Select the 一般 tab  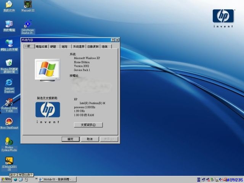(29, 47)
